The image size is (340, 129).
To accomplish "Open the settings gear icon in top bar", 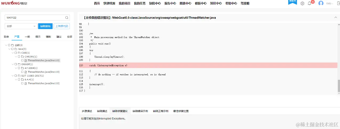I will 302,3.
